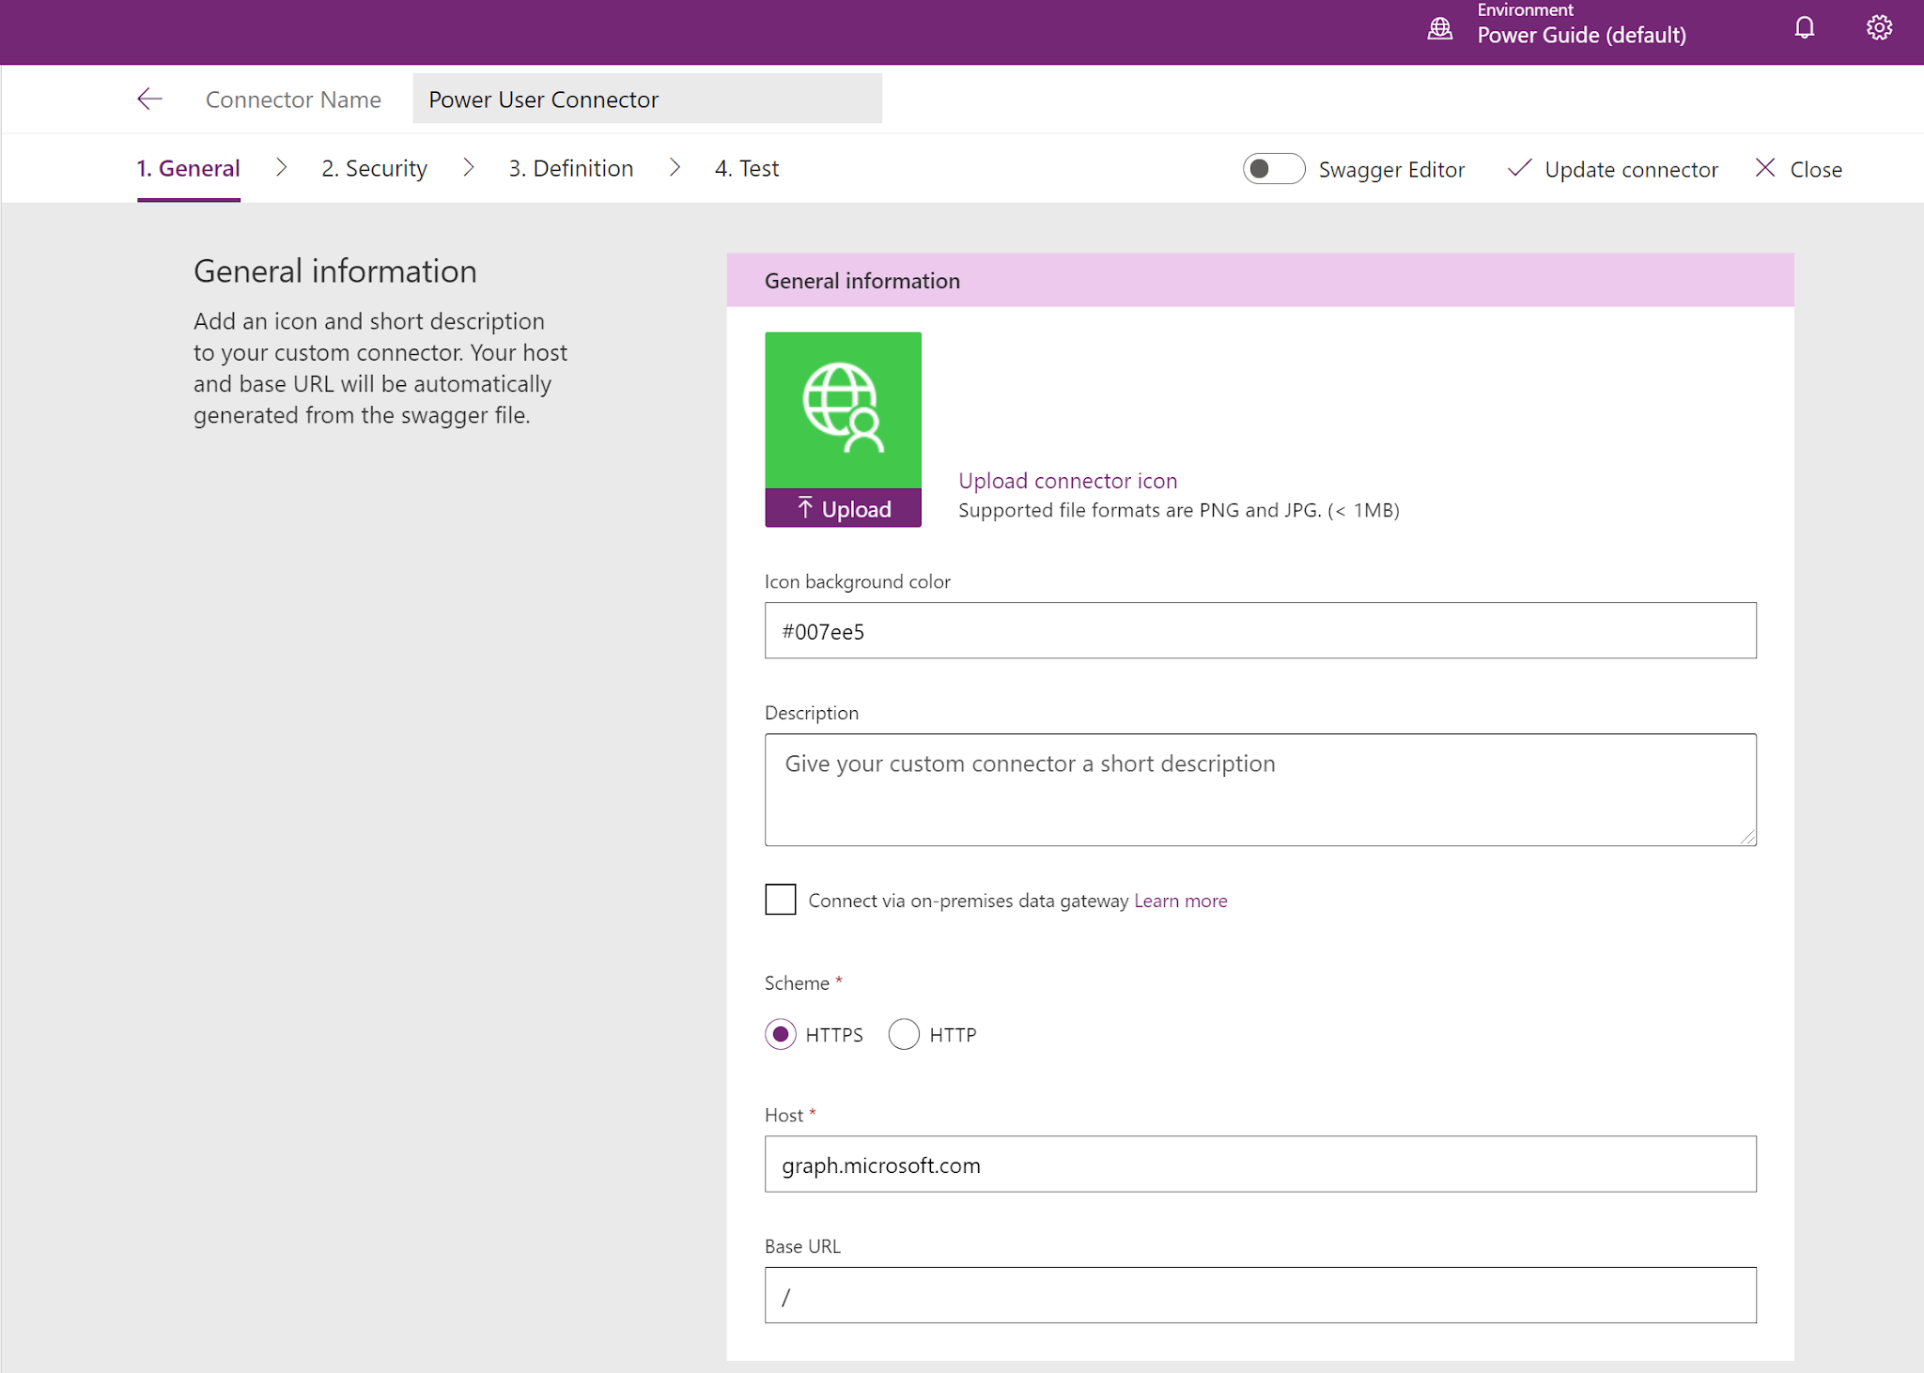Click chevron between Security and Definition
Viewport: 1924px width, 1373px height.
click(468, 168)
